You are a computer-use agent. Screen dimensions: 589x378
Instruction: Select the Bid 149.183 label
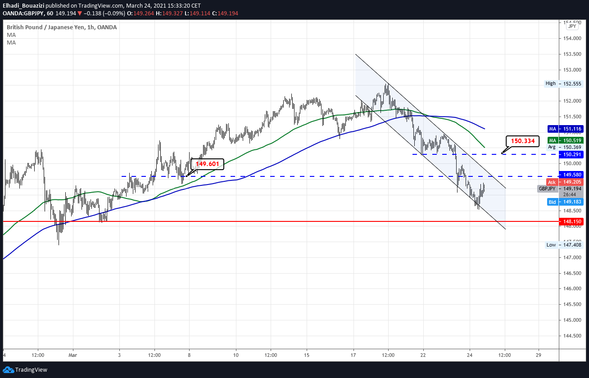(x=565, y=202)
